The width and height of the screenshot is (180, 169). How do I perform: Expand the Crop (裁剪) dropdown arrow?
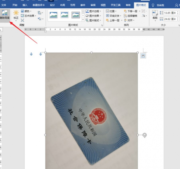[155, 21]
